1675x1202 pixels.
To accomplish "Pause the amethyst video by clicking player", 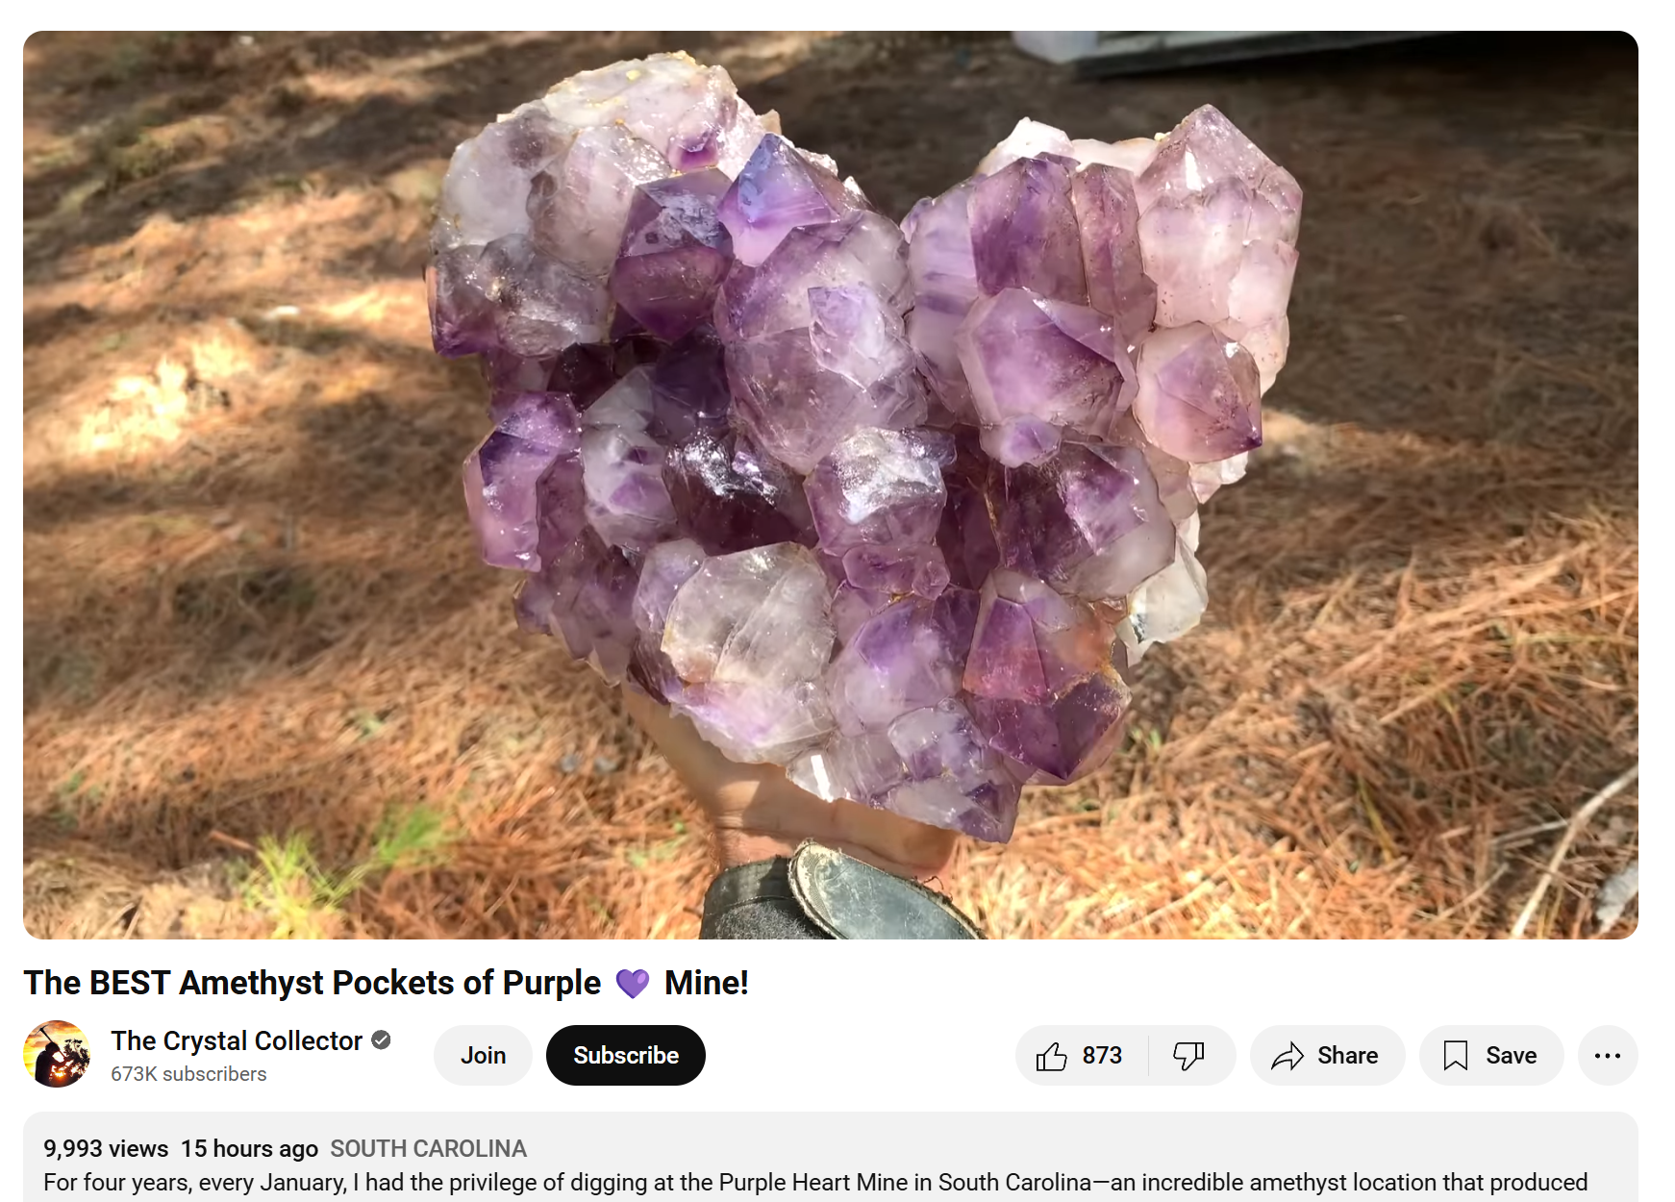I will [831, 485].
